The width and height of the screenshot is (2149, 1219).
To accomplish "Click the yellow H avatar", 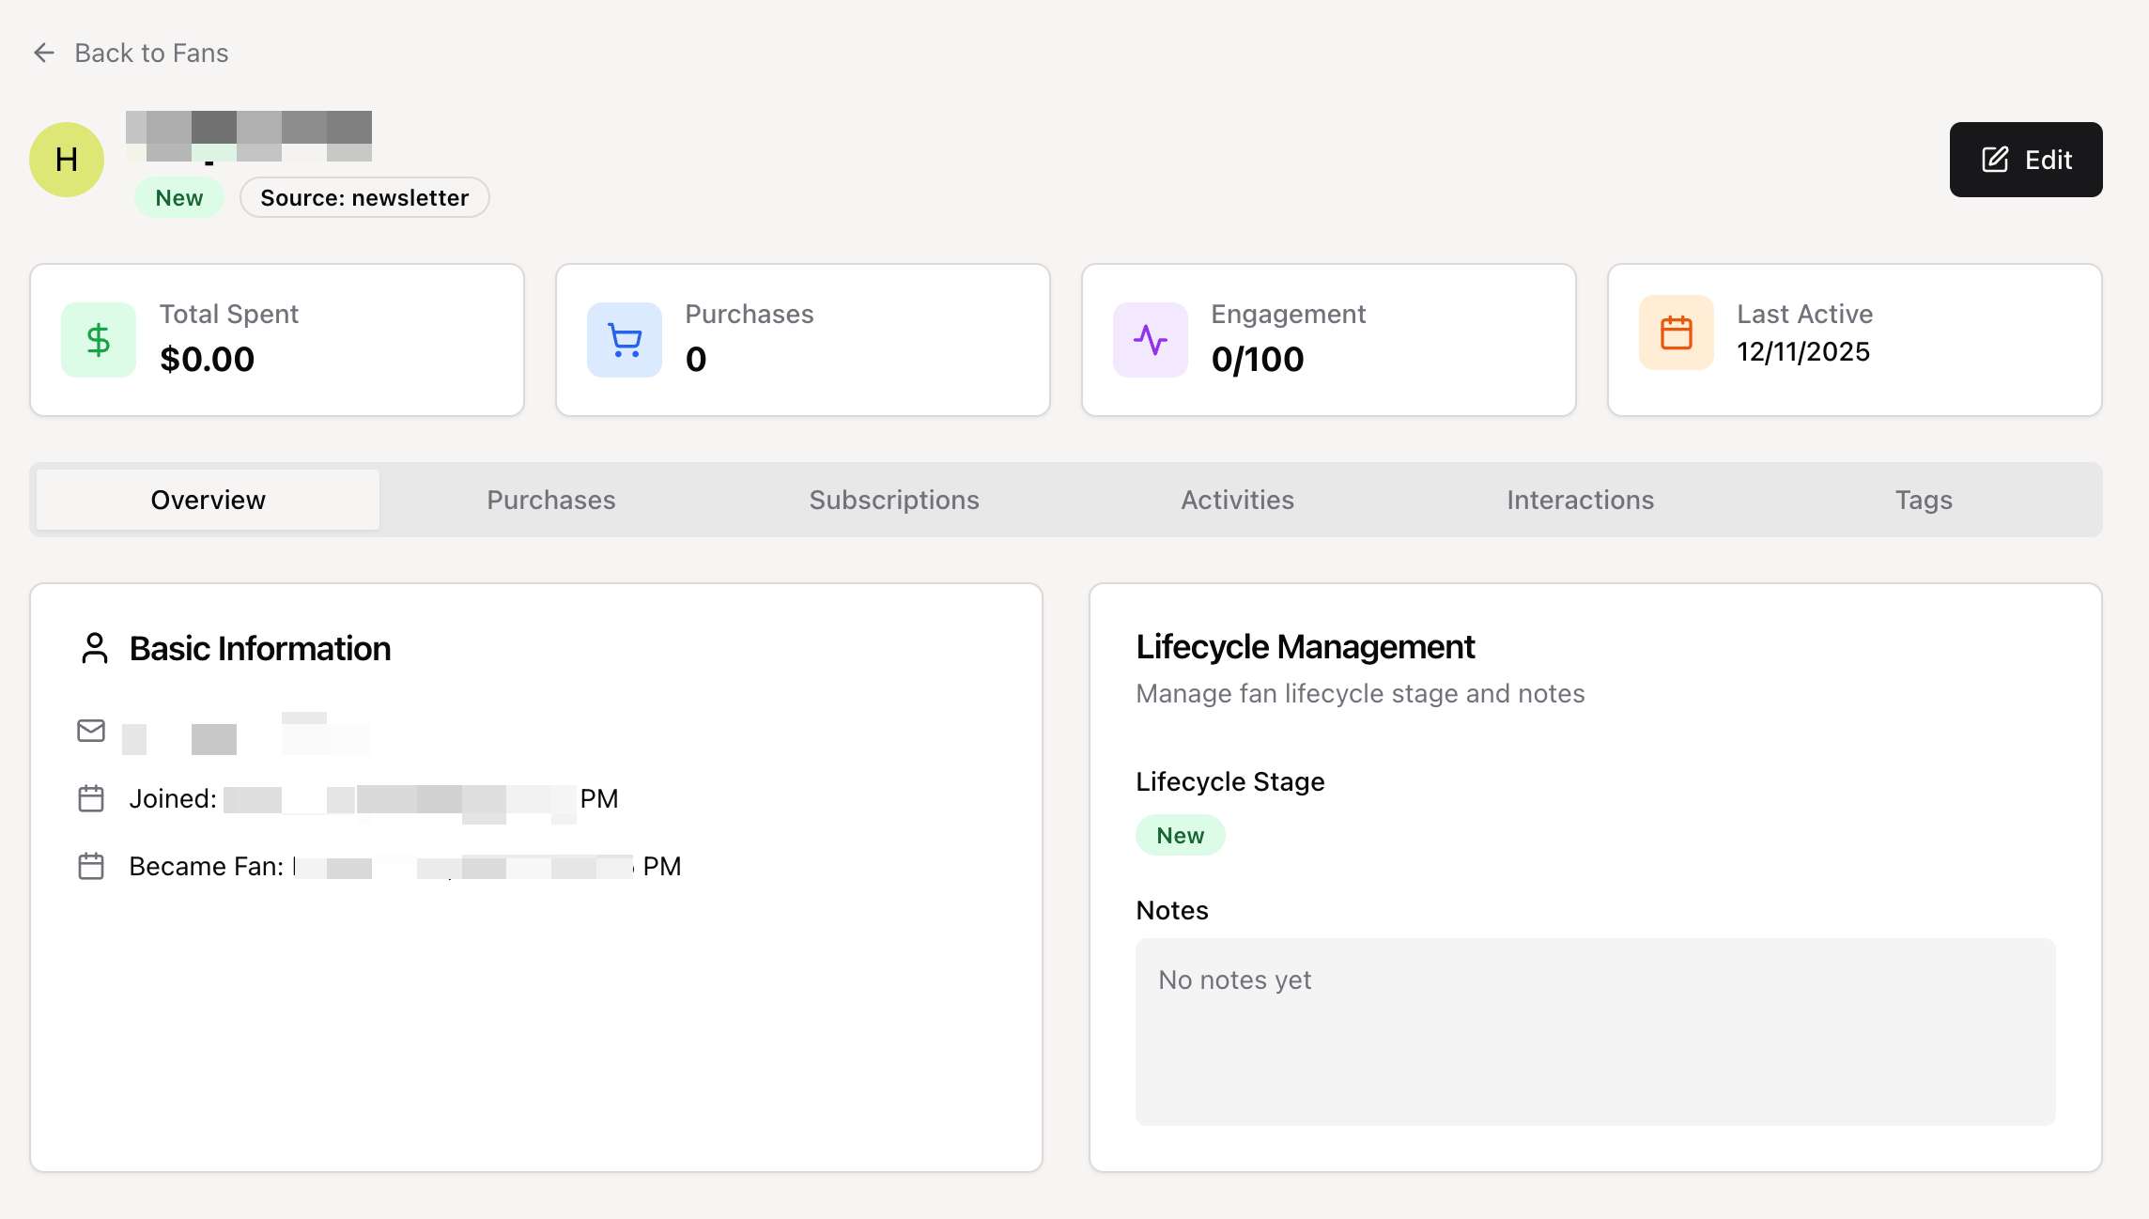I will point(67,160).
